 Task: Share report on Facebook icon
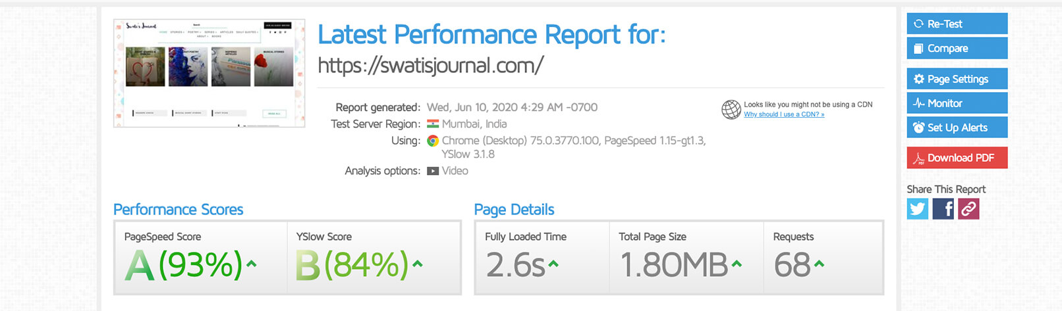pos(943,209)
